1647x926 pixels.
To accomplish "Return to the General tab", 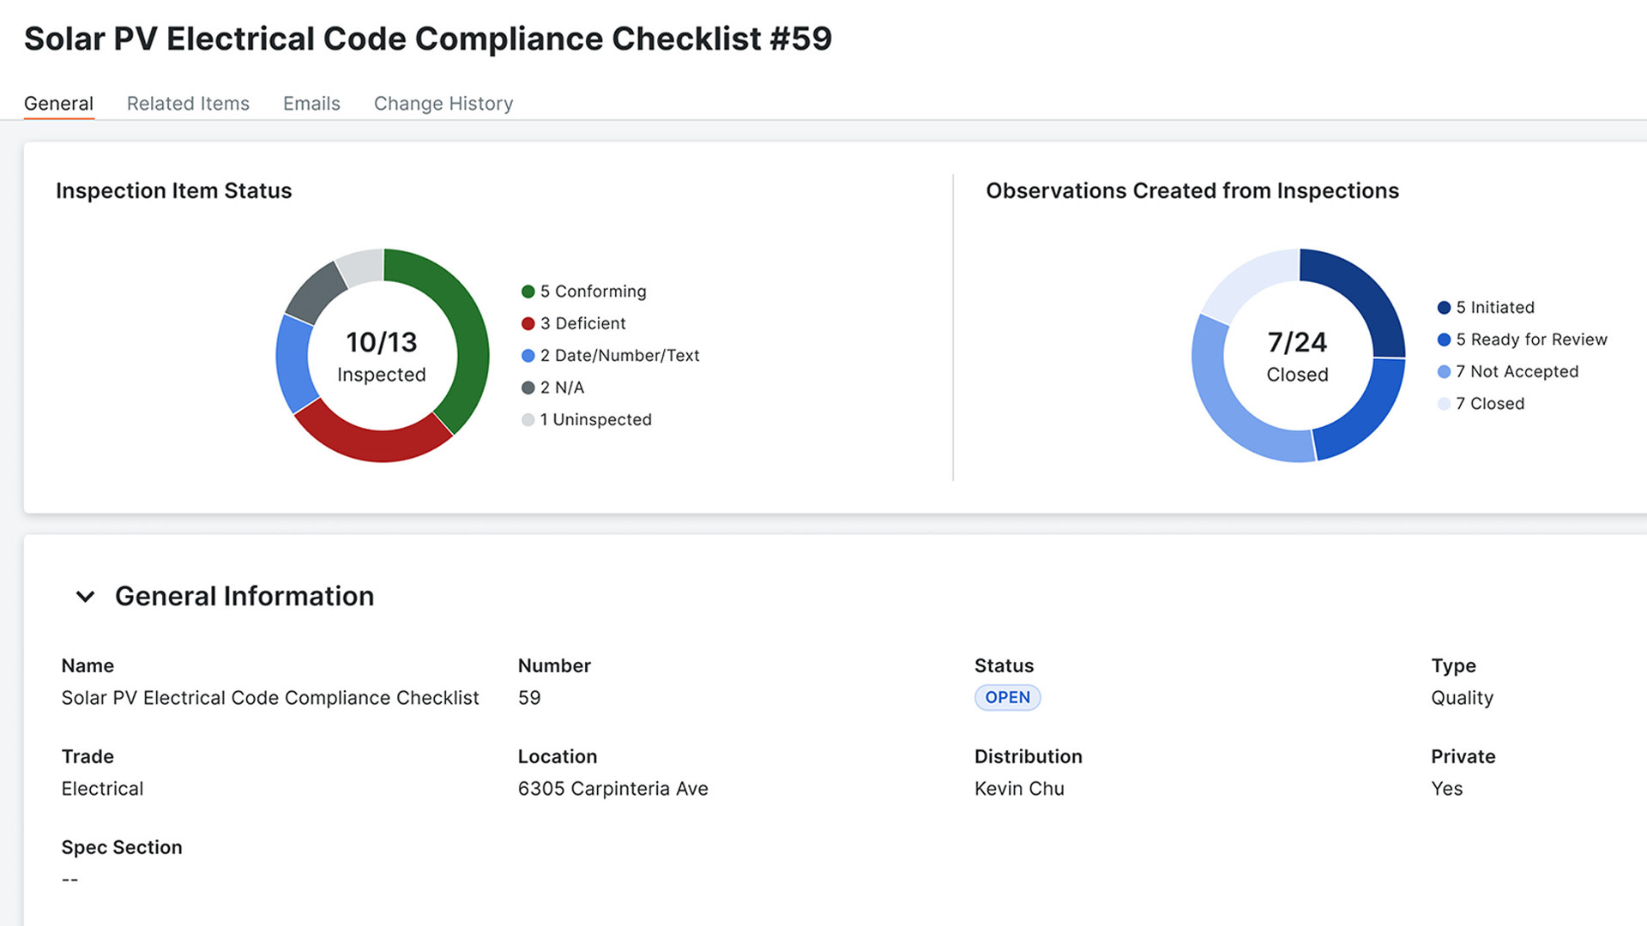I will click(58, 103).
